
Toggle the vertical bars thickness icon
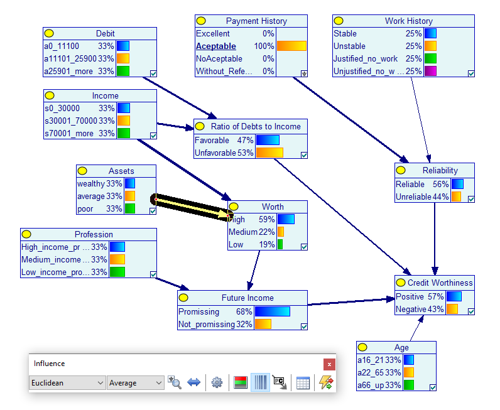[260, 382]
